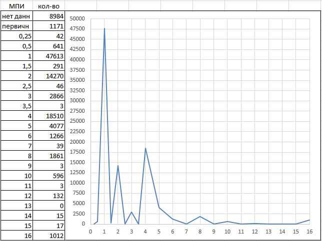
Task: Click the chart line's highest peak at 1
Action: (104, 28)
